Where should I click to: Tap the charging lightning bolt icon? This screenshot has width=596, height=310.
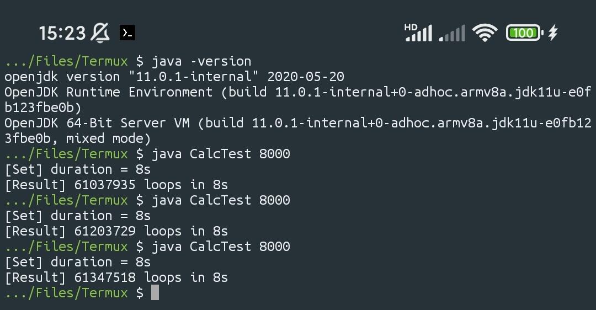(553, 33)
